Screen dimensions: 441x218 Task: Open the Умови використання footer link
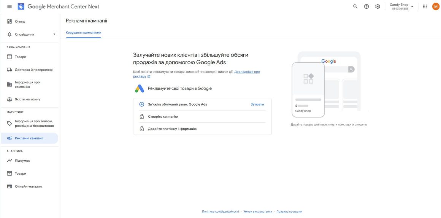coord(258,212)
